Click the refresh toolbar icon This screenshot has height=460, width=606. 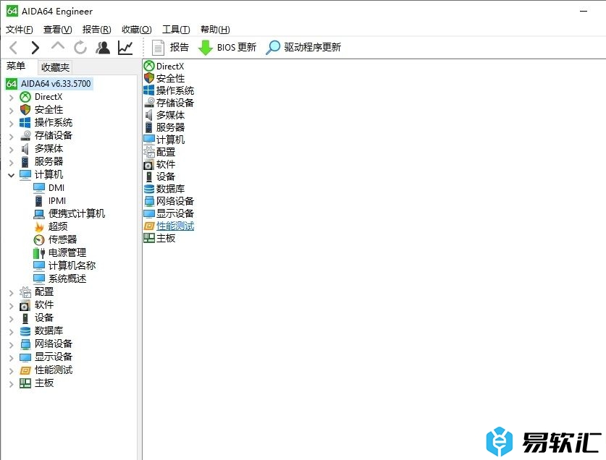tap(80, 48)
